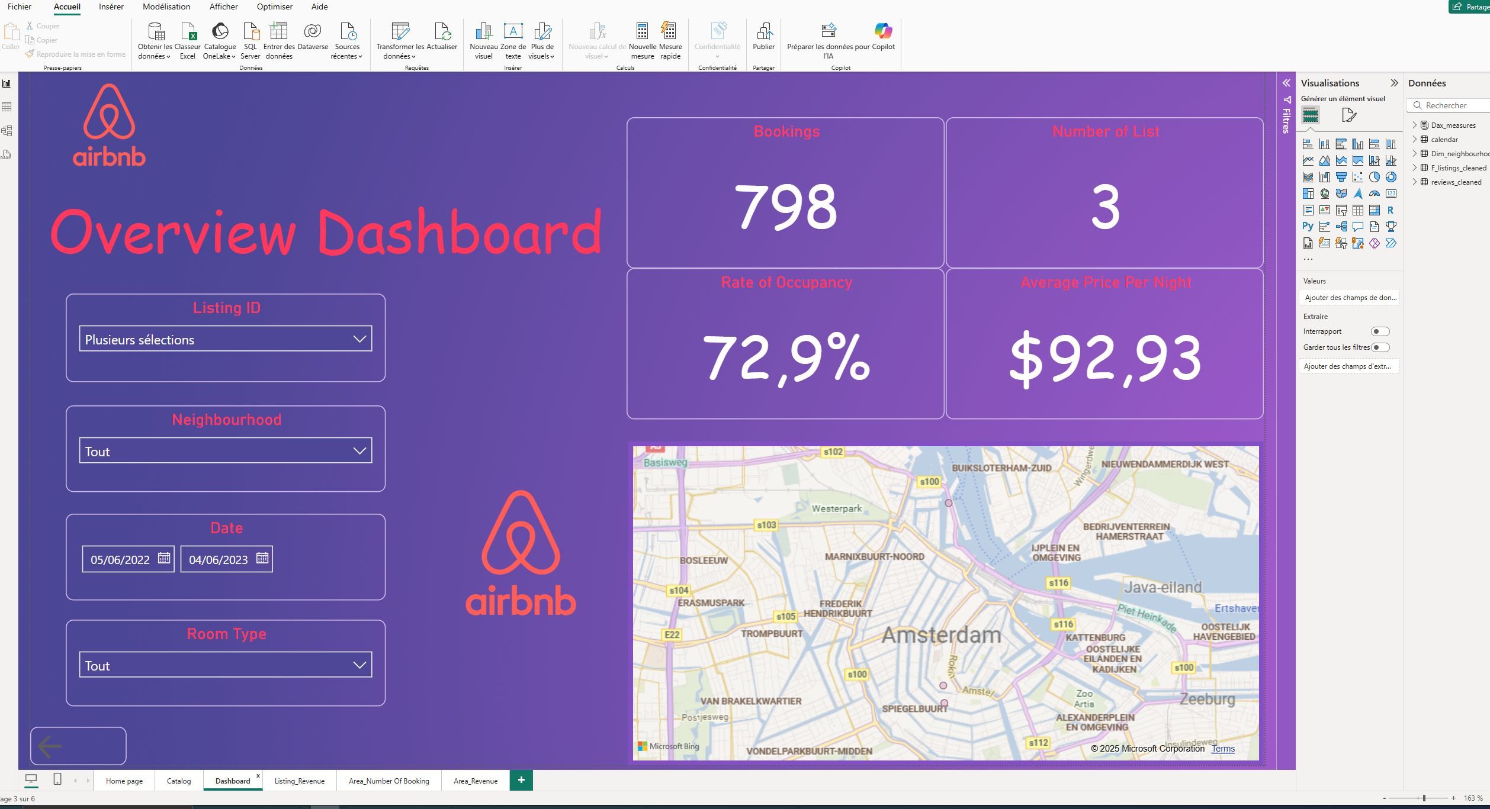The width and height of the screenshot is (1490, 809).
Task: Open Model view in left sidebar
Action: point(7,131)
